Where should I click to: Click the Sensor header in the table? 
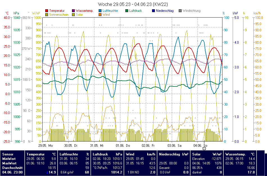tap(8, 154)
